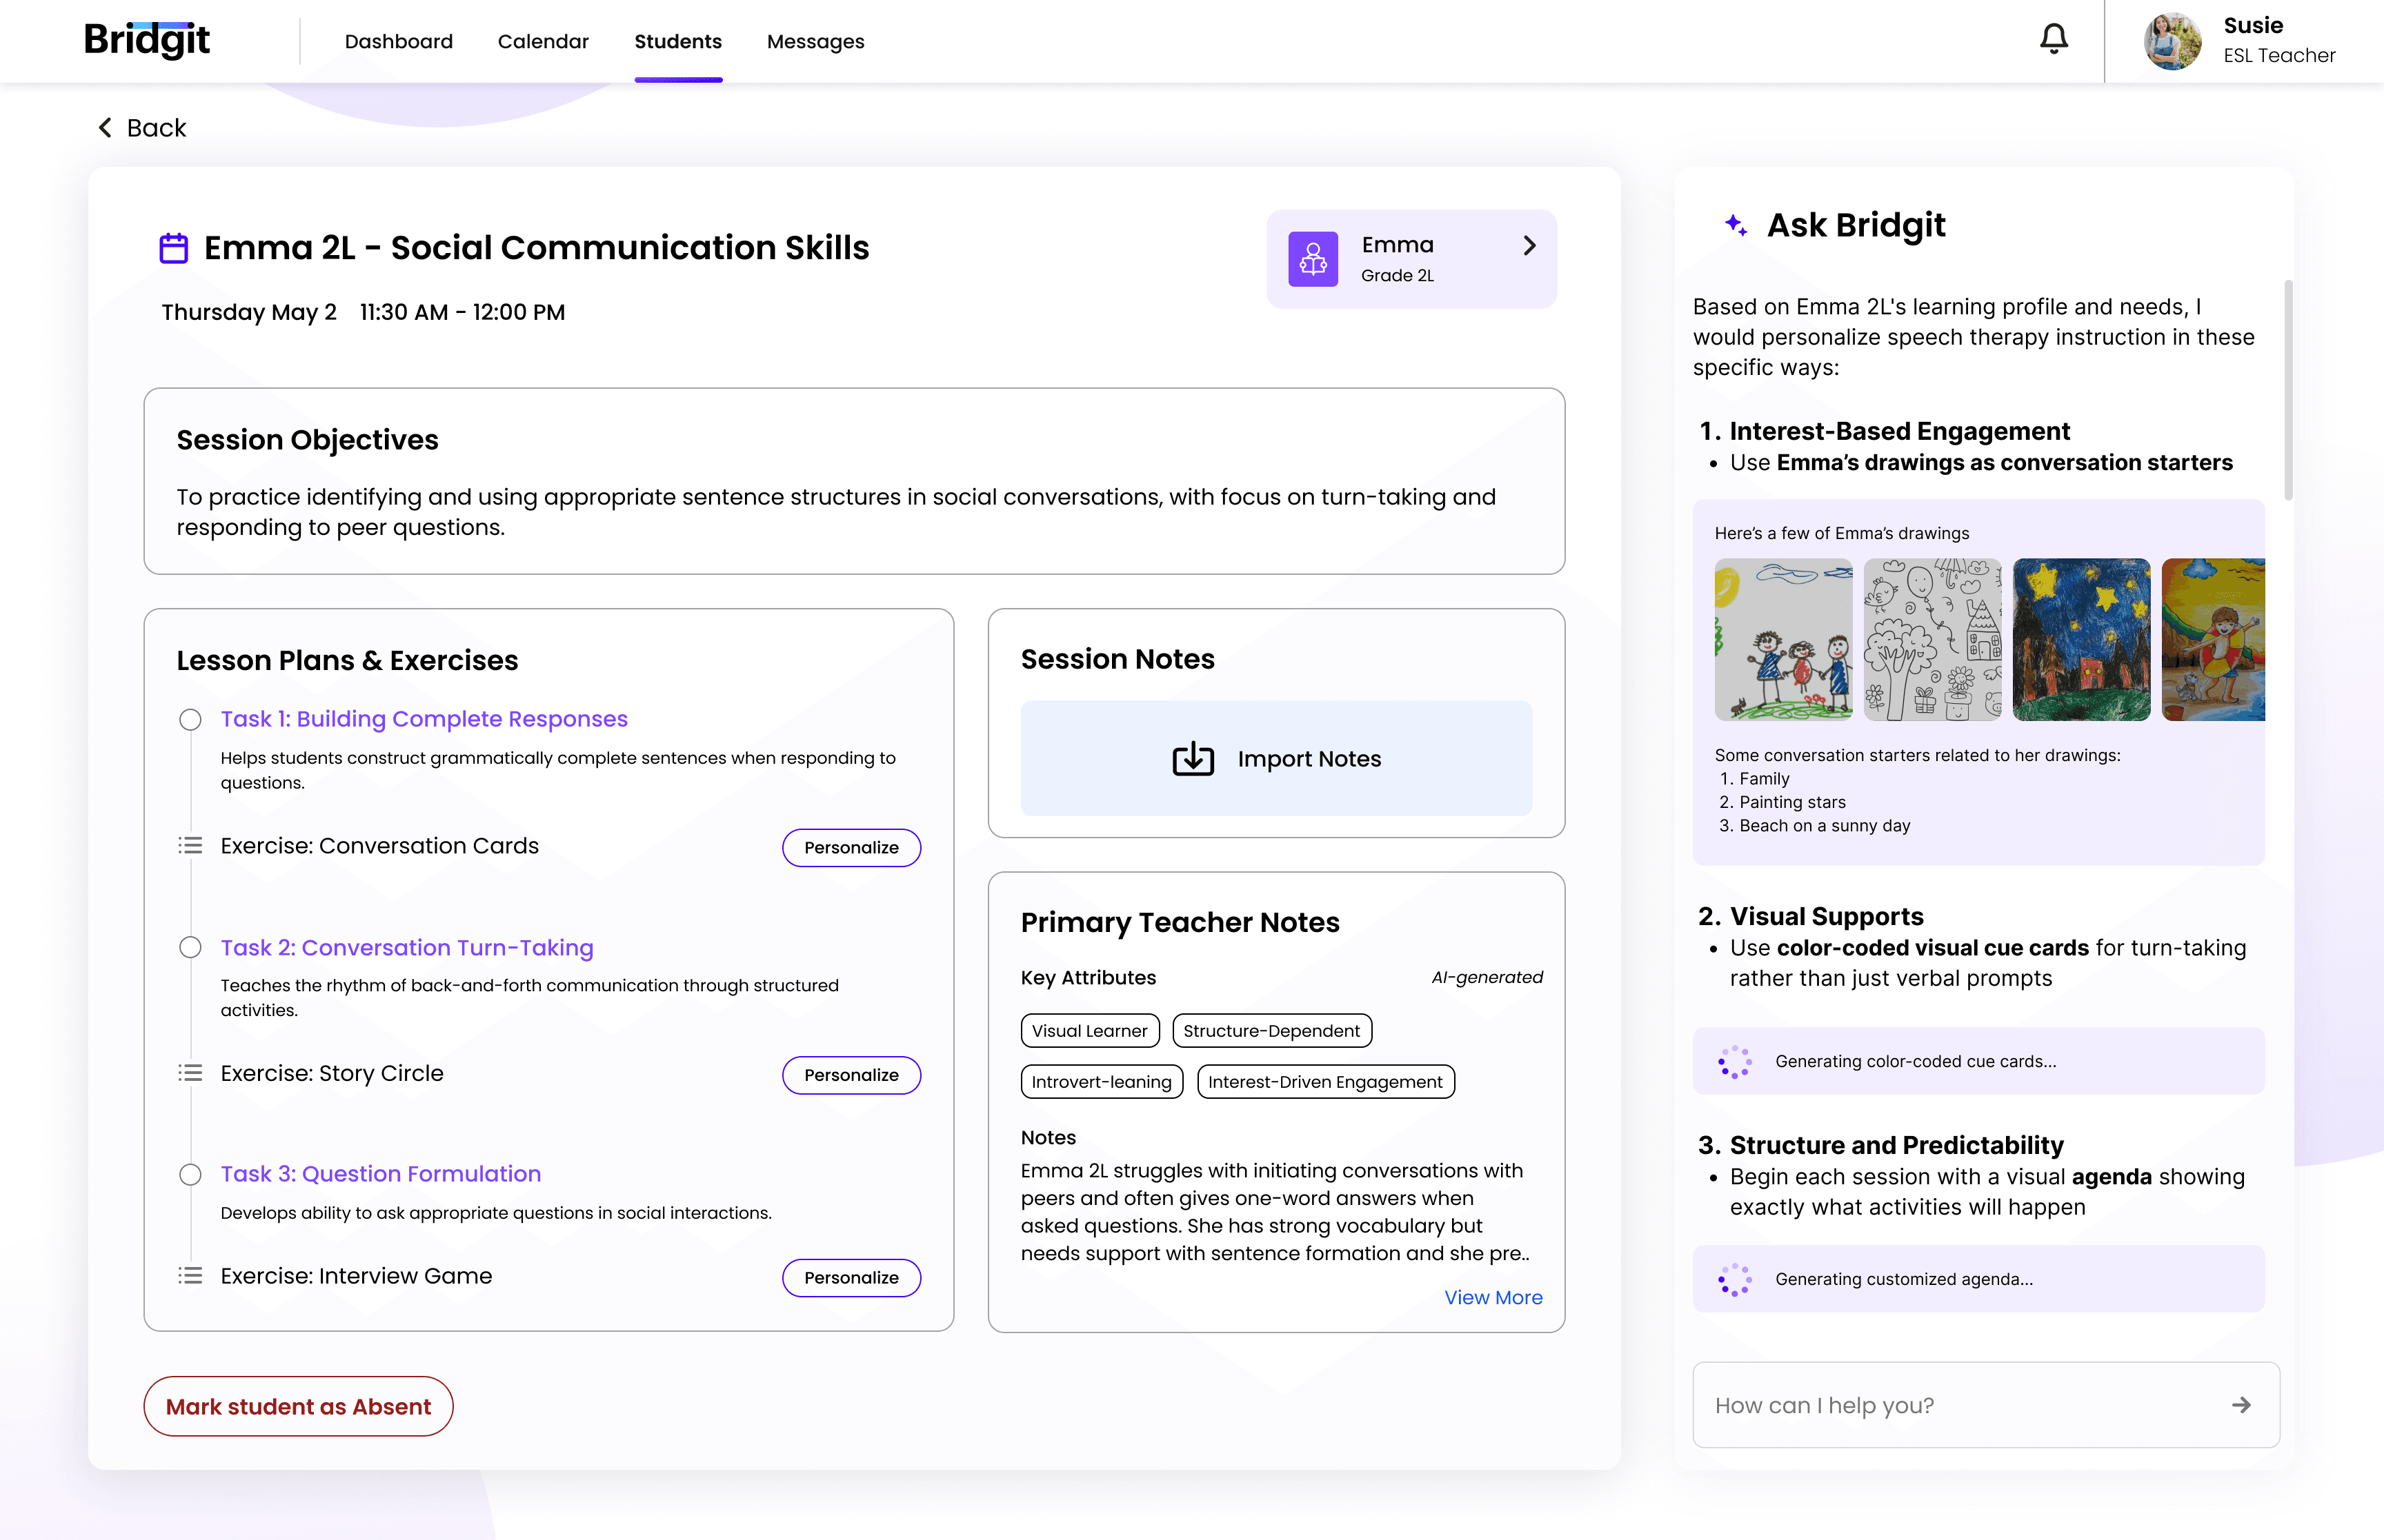
Task: Click the Import Notes download icon
Action: [1193, 759]
